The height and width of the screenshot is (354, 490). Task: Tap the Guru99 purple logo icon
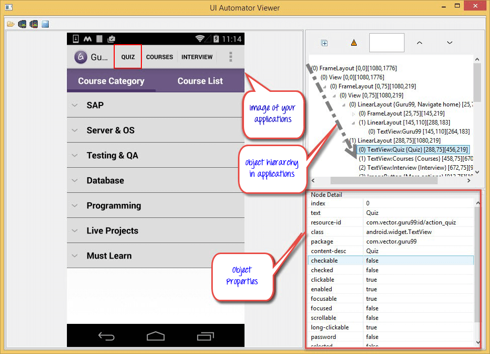pyautogui.click(x=80, y=57)
